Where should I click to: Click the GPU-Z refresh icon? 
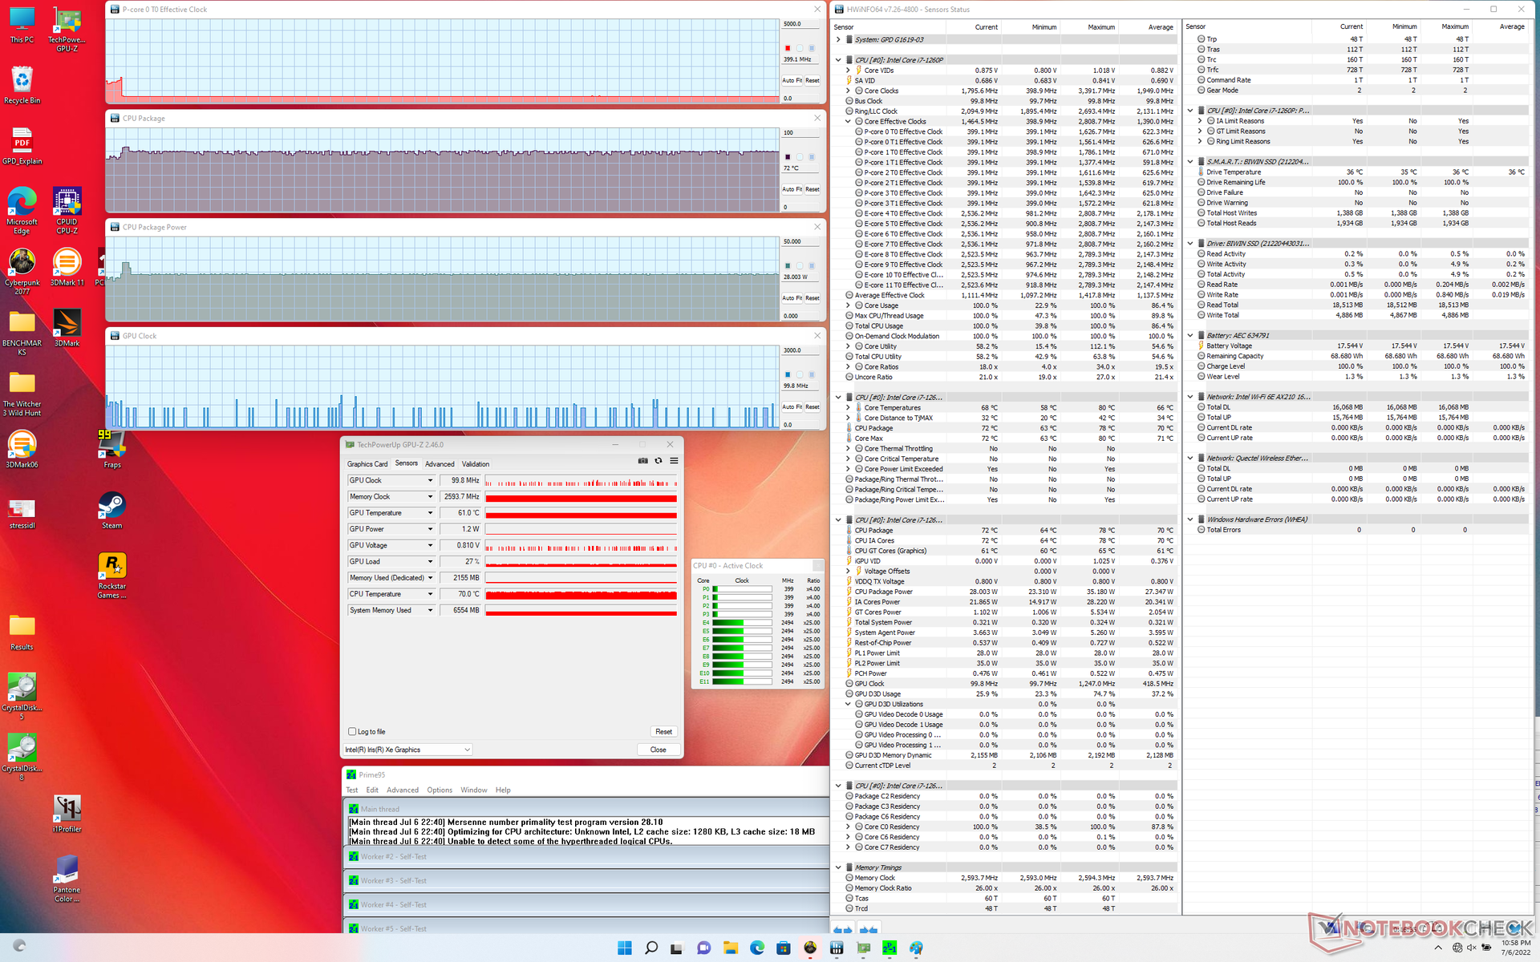click(659, 461)
